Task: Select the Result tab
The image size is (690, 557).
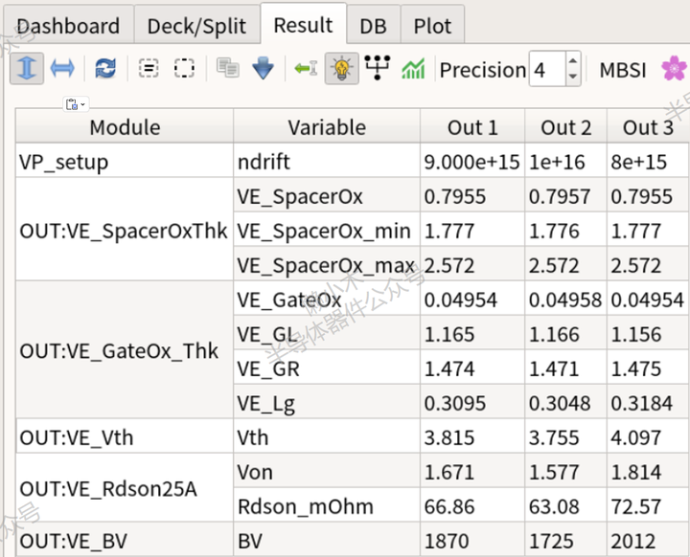Action: click(x=303, y=24)
